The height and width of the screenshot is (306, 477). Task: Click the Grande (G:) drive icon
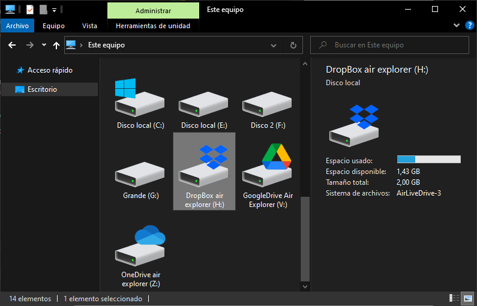[140, 175]
